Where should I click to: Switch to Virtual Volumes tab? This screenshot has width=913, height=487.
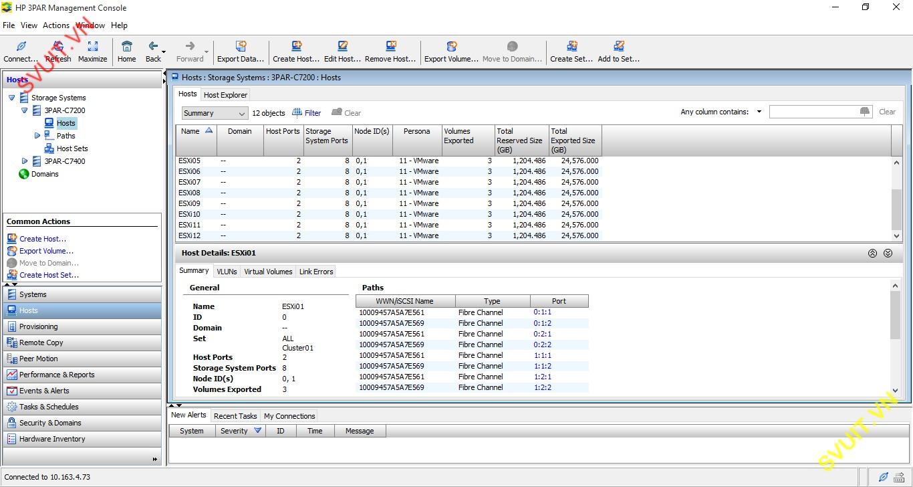tap(268, 272)
